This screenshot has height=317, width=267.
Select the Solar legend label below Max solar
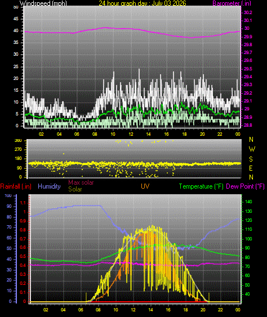point(75,189)
